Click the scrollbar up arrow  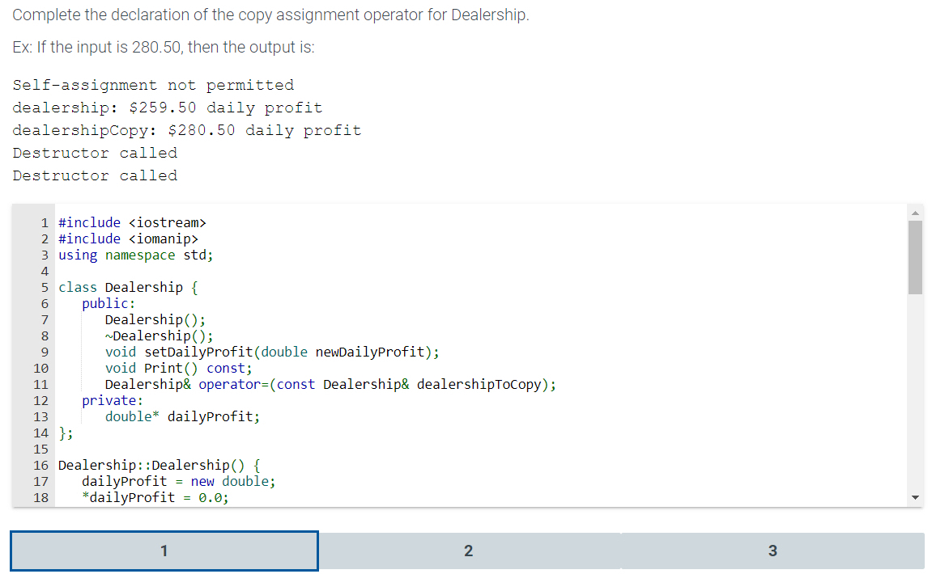click(915, 211)
